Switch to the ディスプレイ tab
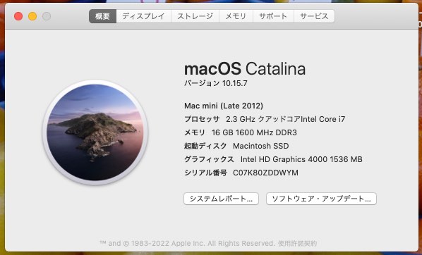This screenshot has width=422, height=255. point(144,16)
